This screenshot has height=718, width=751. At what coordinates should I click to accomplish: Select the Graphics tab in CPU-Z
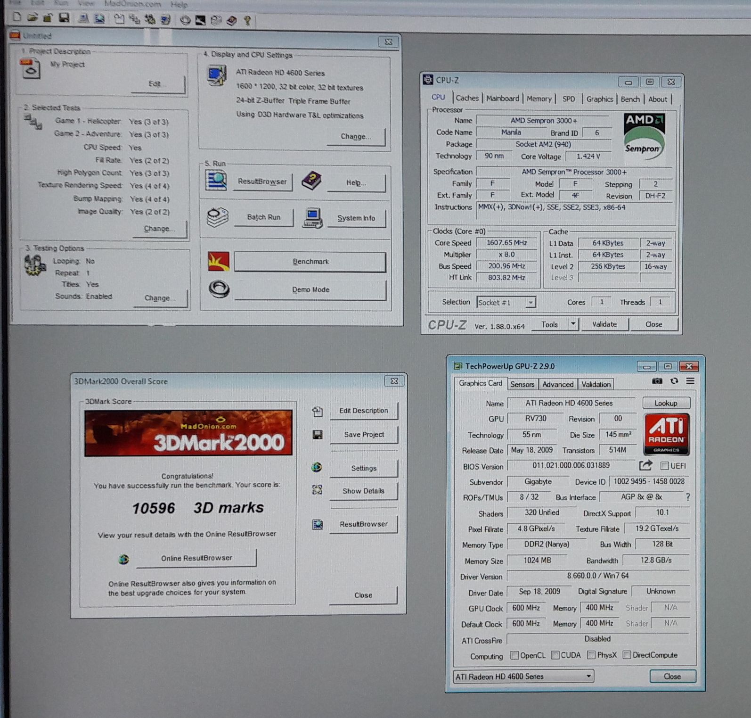tap(600, 99)
